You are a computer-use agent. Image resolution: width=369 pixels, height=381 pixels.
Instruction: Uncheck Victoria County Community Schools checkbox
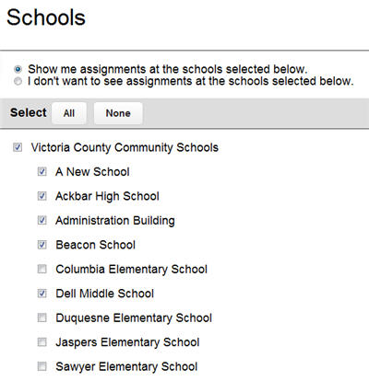(x=18, y=147)
